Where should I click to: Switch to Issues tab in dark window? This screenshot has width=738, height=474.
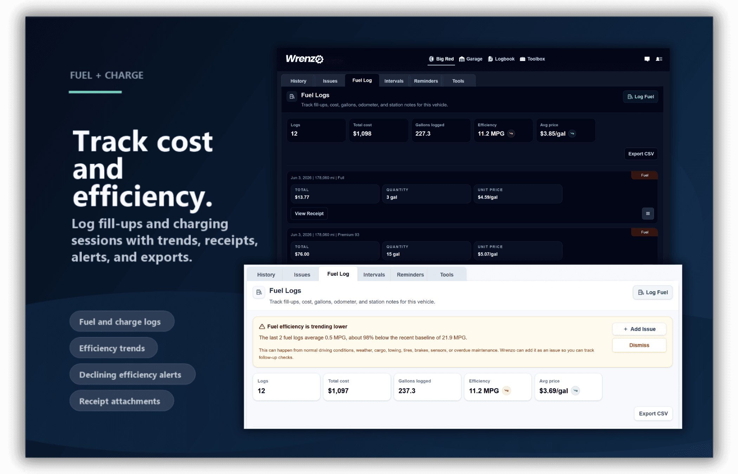click(x=330, y=81)
